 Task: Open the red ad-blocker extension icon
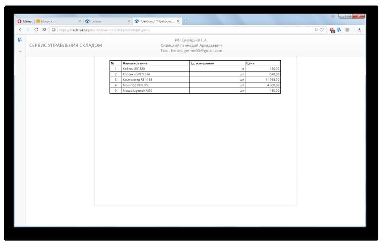click(332, 30)
